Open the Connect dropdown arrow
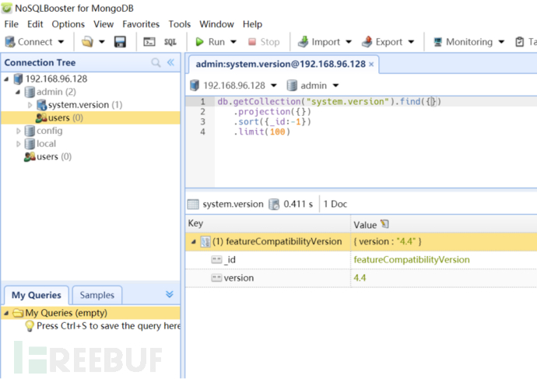This screenshot has width=537, height=379. [x=61, y=42]
